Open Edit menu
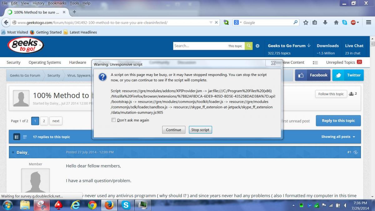The height and width of the screenshot is (211, 375). coord(14,3)
